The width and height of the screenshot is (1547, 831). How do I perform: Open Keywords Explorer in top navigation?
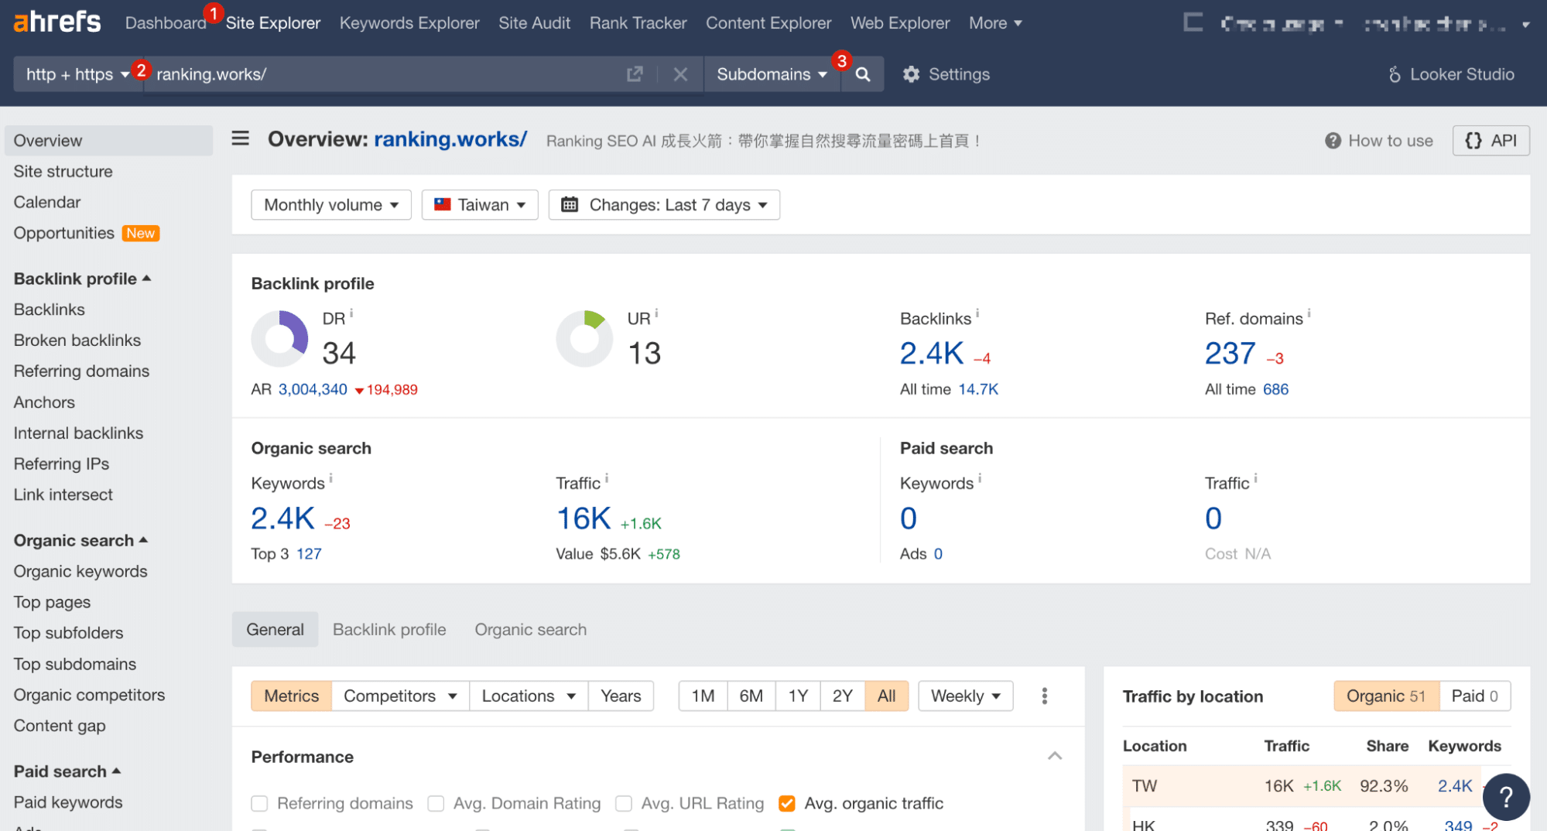409,23
